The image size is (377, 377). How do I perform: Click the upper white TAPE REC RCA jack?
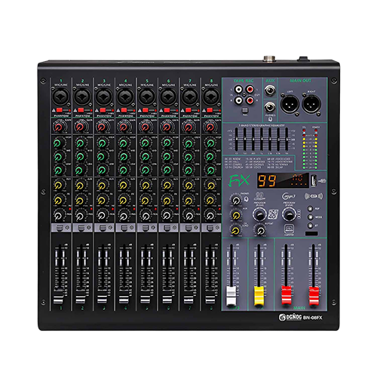pos(238,89)
